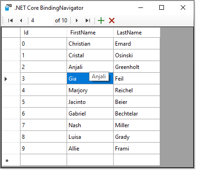Select the Nash first name cell
The height and width of the screenshot is (171, 197).
point(90,125)
